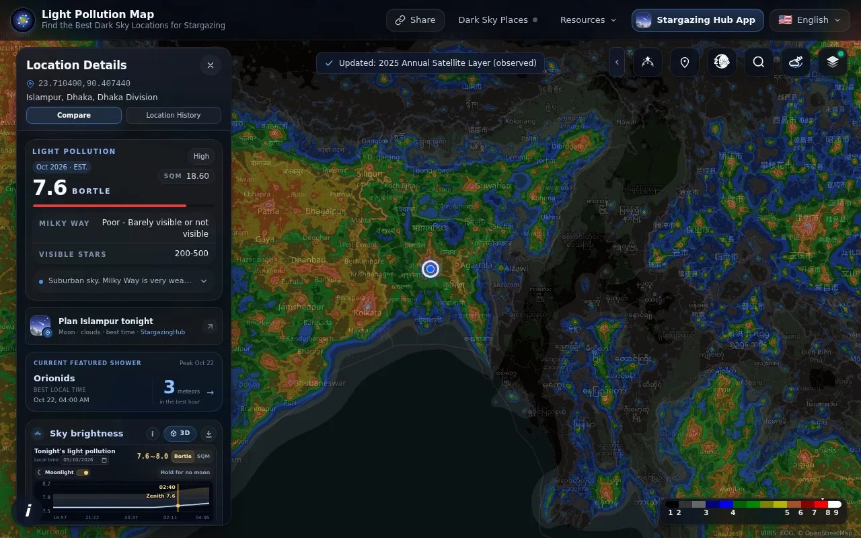Open the 3D sky brightness view

(180, 434)
